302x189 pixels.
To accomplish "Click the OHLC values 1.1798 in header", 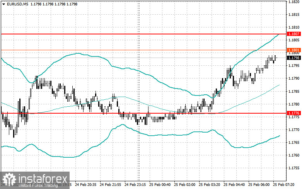I will click(54, 4).
